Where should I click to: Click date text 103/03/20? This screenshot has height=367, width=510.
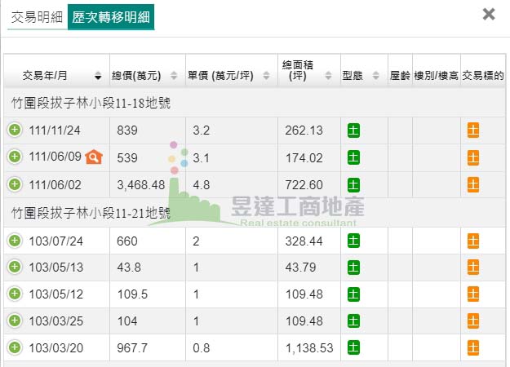[56, 347]
